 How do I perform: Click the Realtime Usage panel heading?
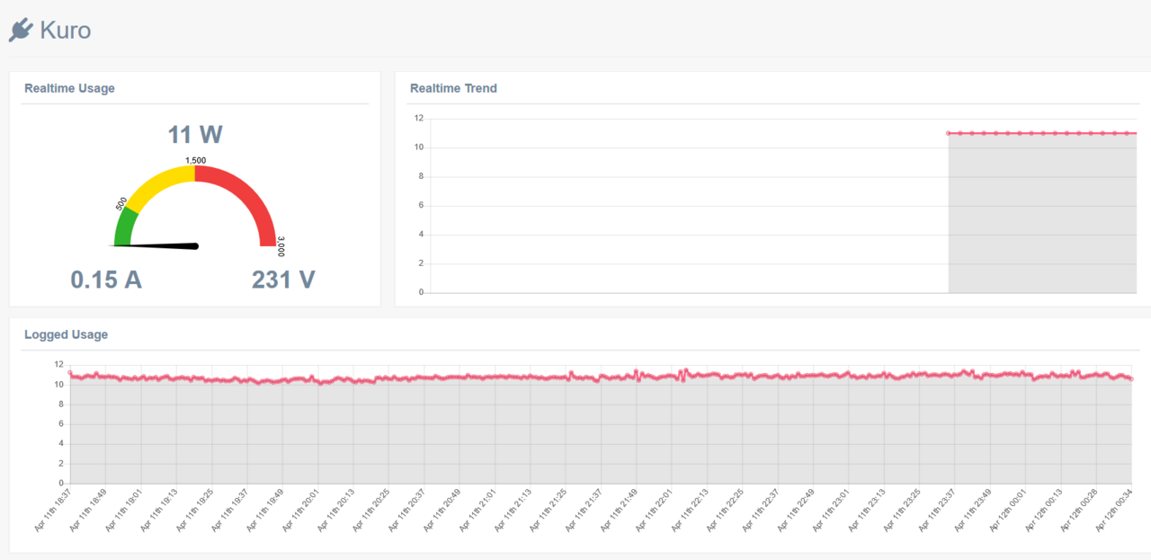click(x=69, y=88)
